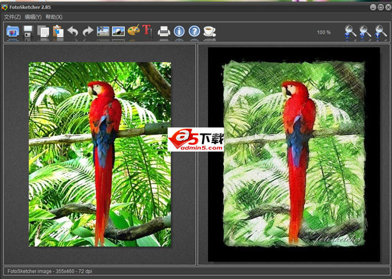Add text using the red T icon

pyautogui.click(x=148, y=31)
